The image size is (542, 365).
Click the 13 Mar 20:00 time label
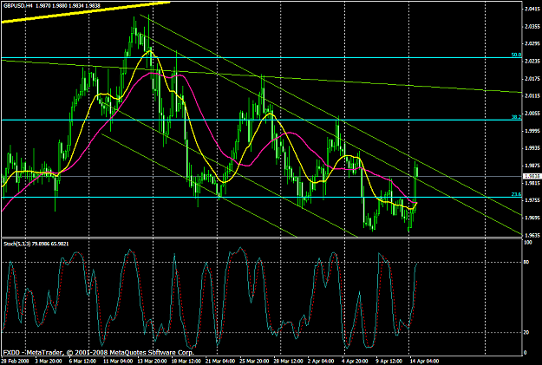pos(152,361)
